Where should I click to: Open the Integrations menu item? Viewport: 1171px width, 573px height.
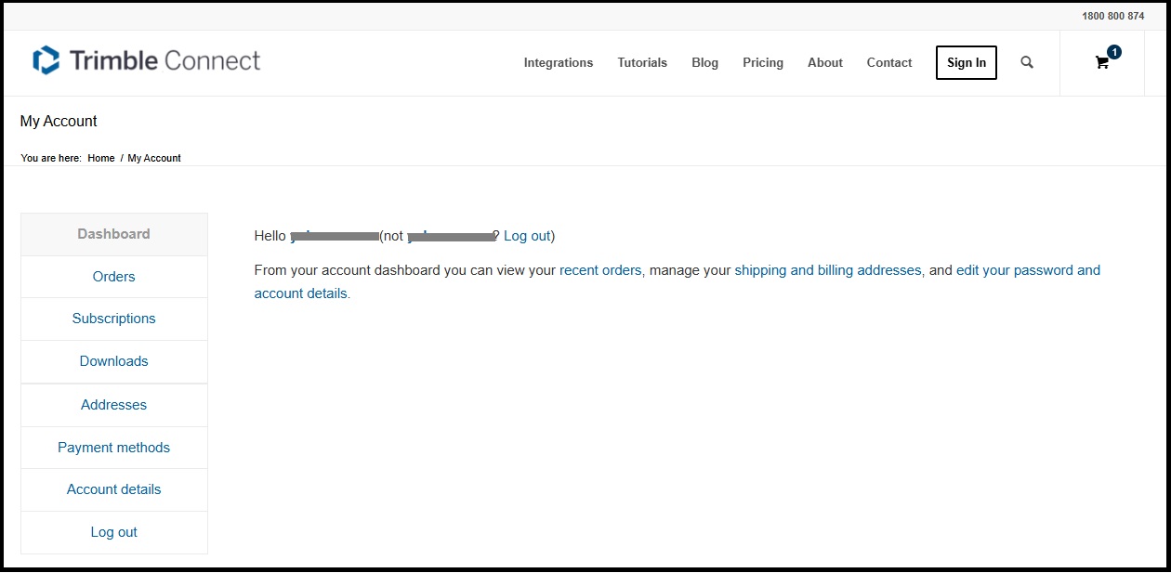559,62
